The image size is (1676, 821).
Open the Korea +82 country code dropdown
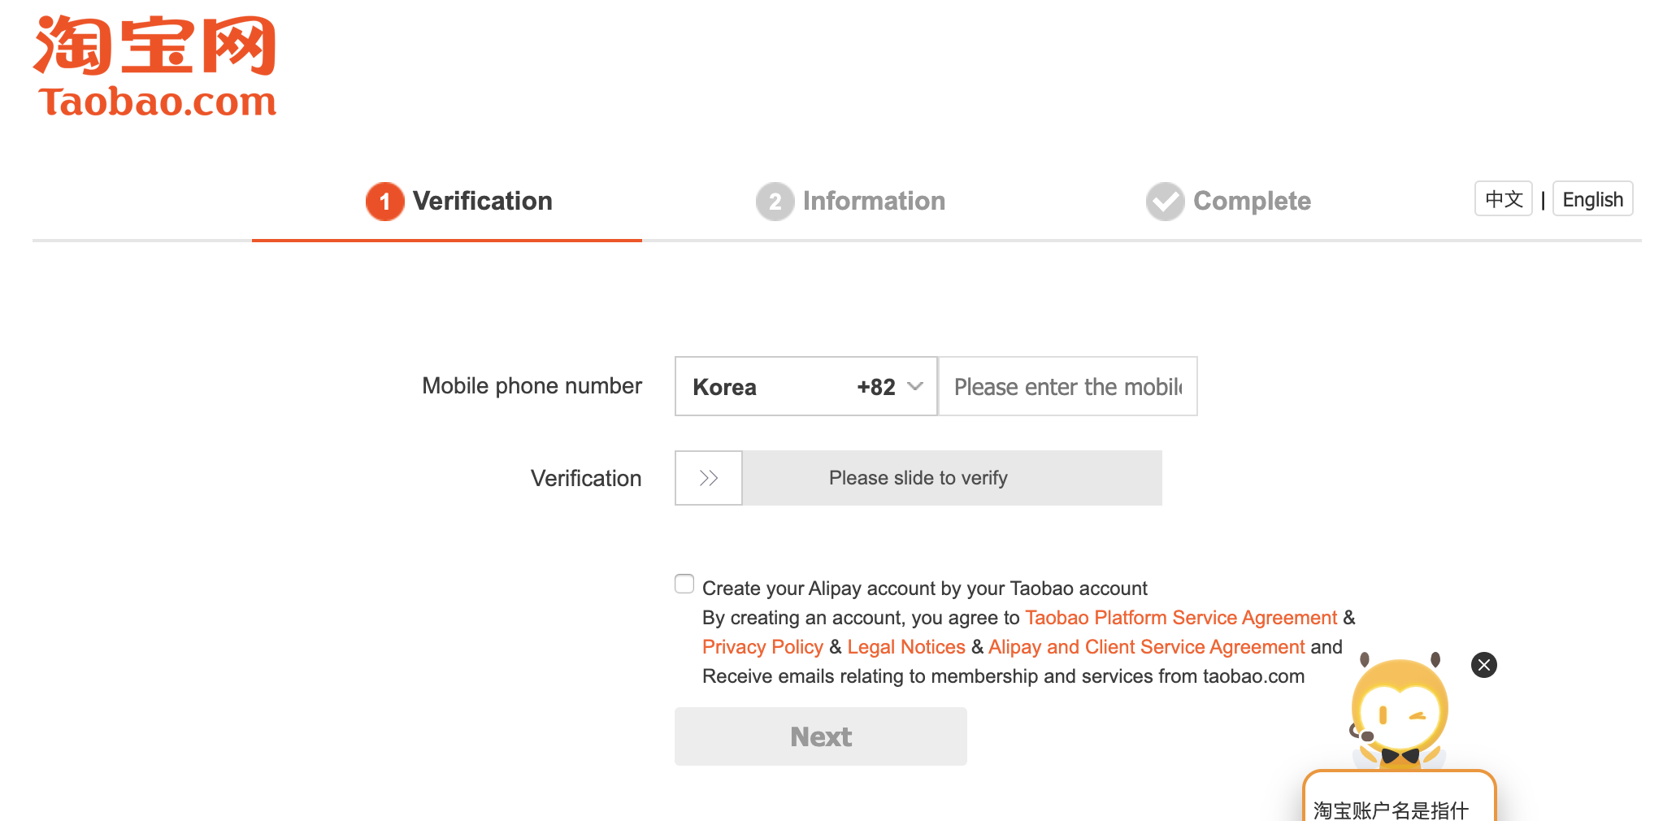click(x=806, y=387)
